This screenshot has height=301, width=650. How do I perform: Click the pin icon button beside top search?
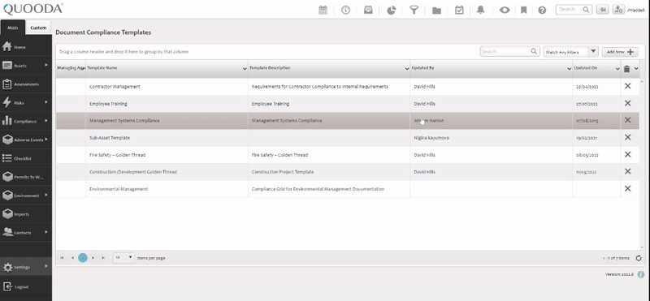pyautogui.click(x=602, y=10)
